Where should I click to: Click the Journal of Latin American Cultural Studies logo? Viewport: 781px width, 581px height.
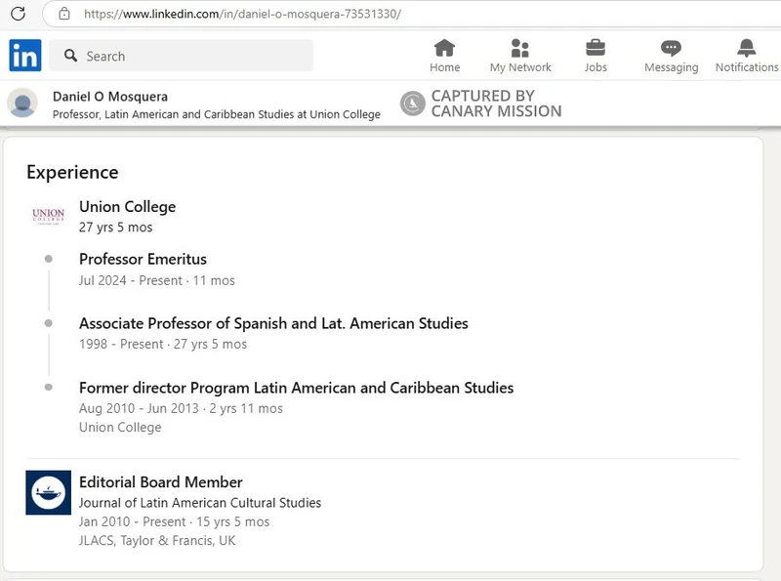[x=48, y=492]
